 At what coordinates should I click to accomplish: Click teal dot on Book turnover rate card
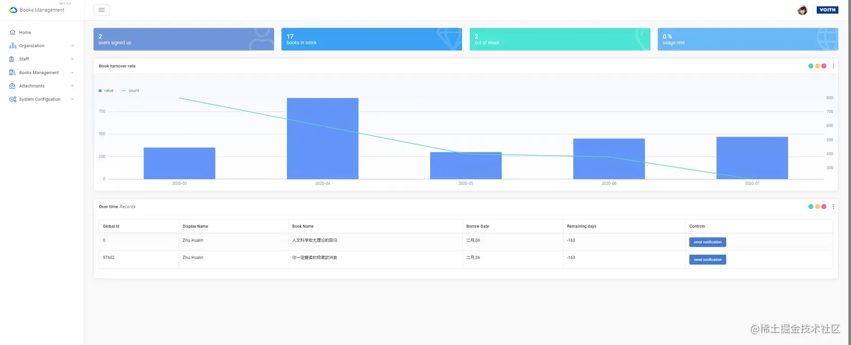click(811, 66)
